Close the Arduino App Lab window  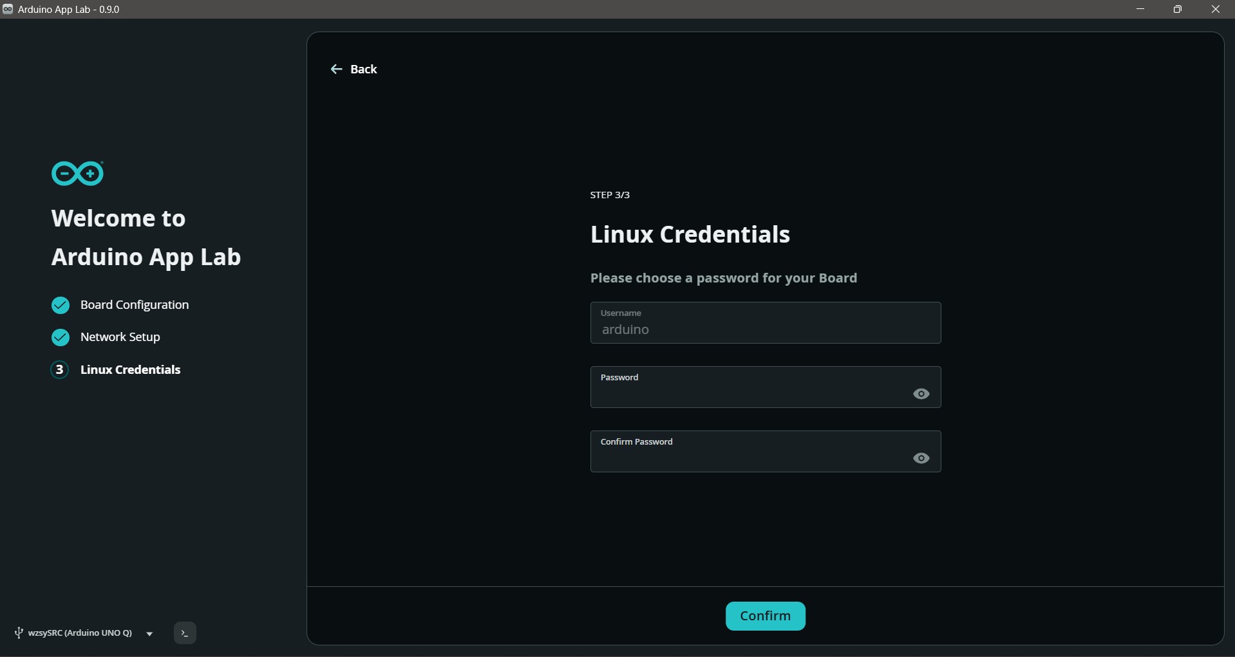tap(1216, 9)
